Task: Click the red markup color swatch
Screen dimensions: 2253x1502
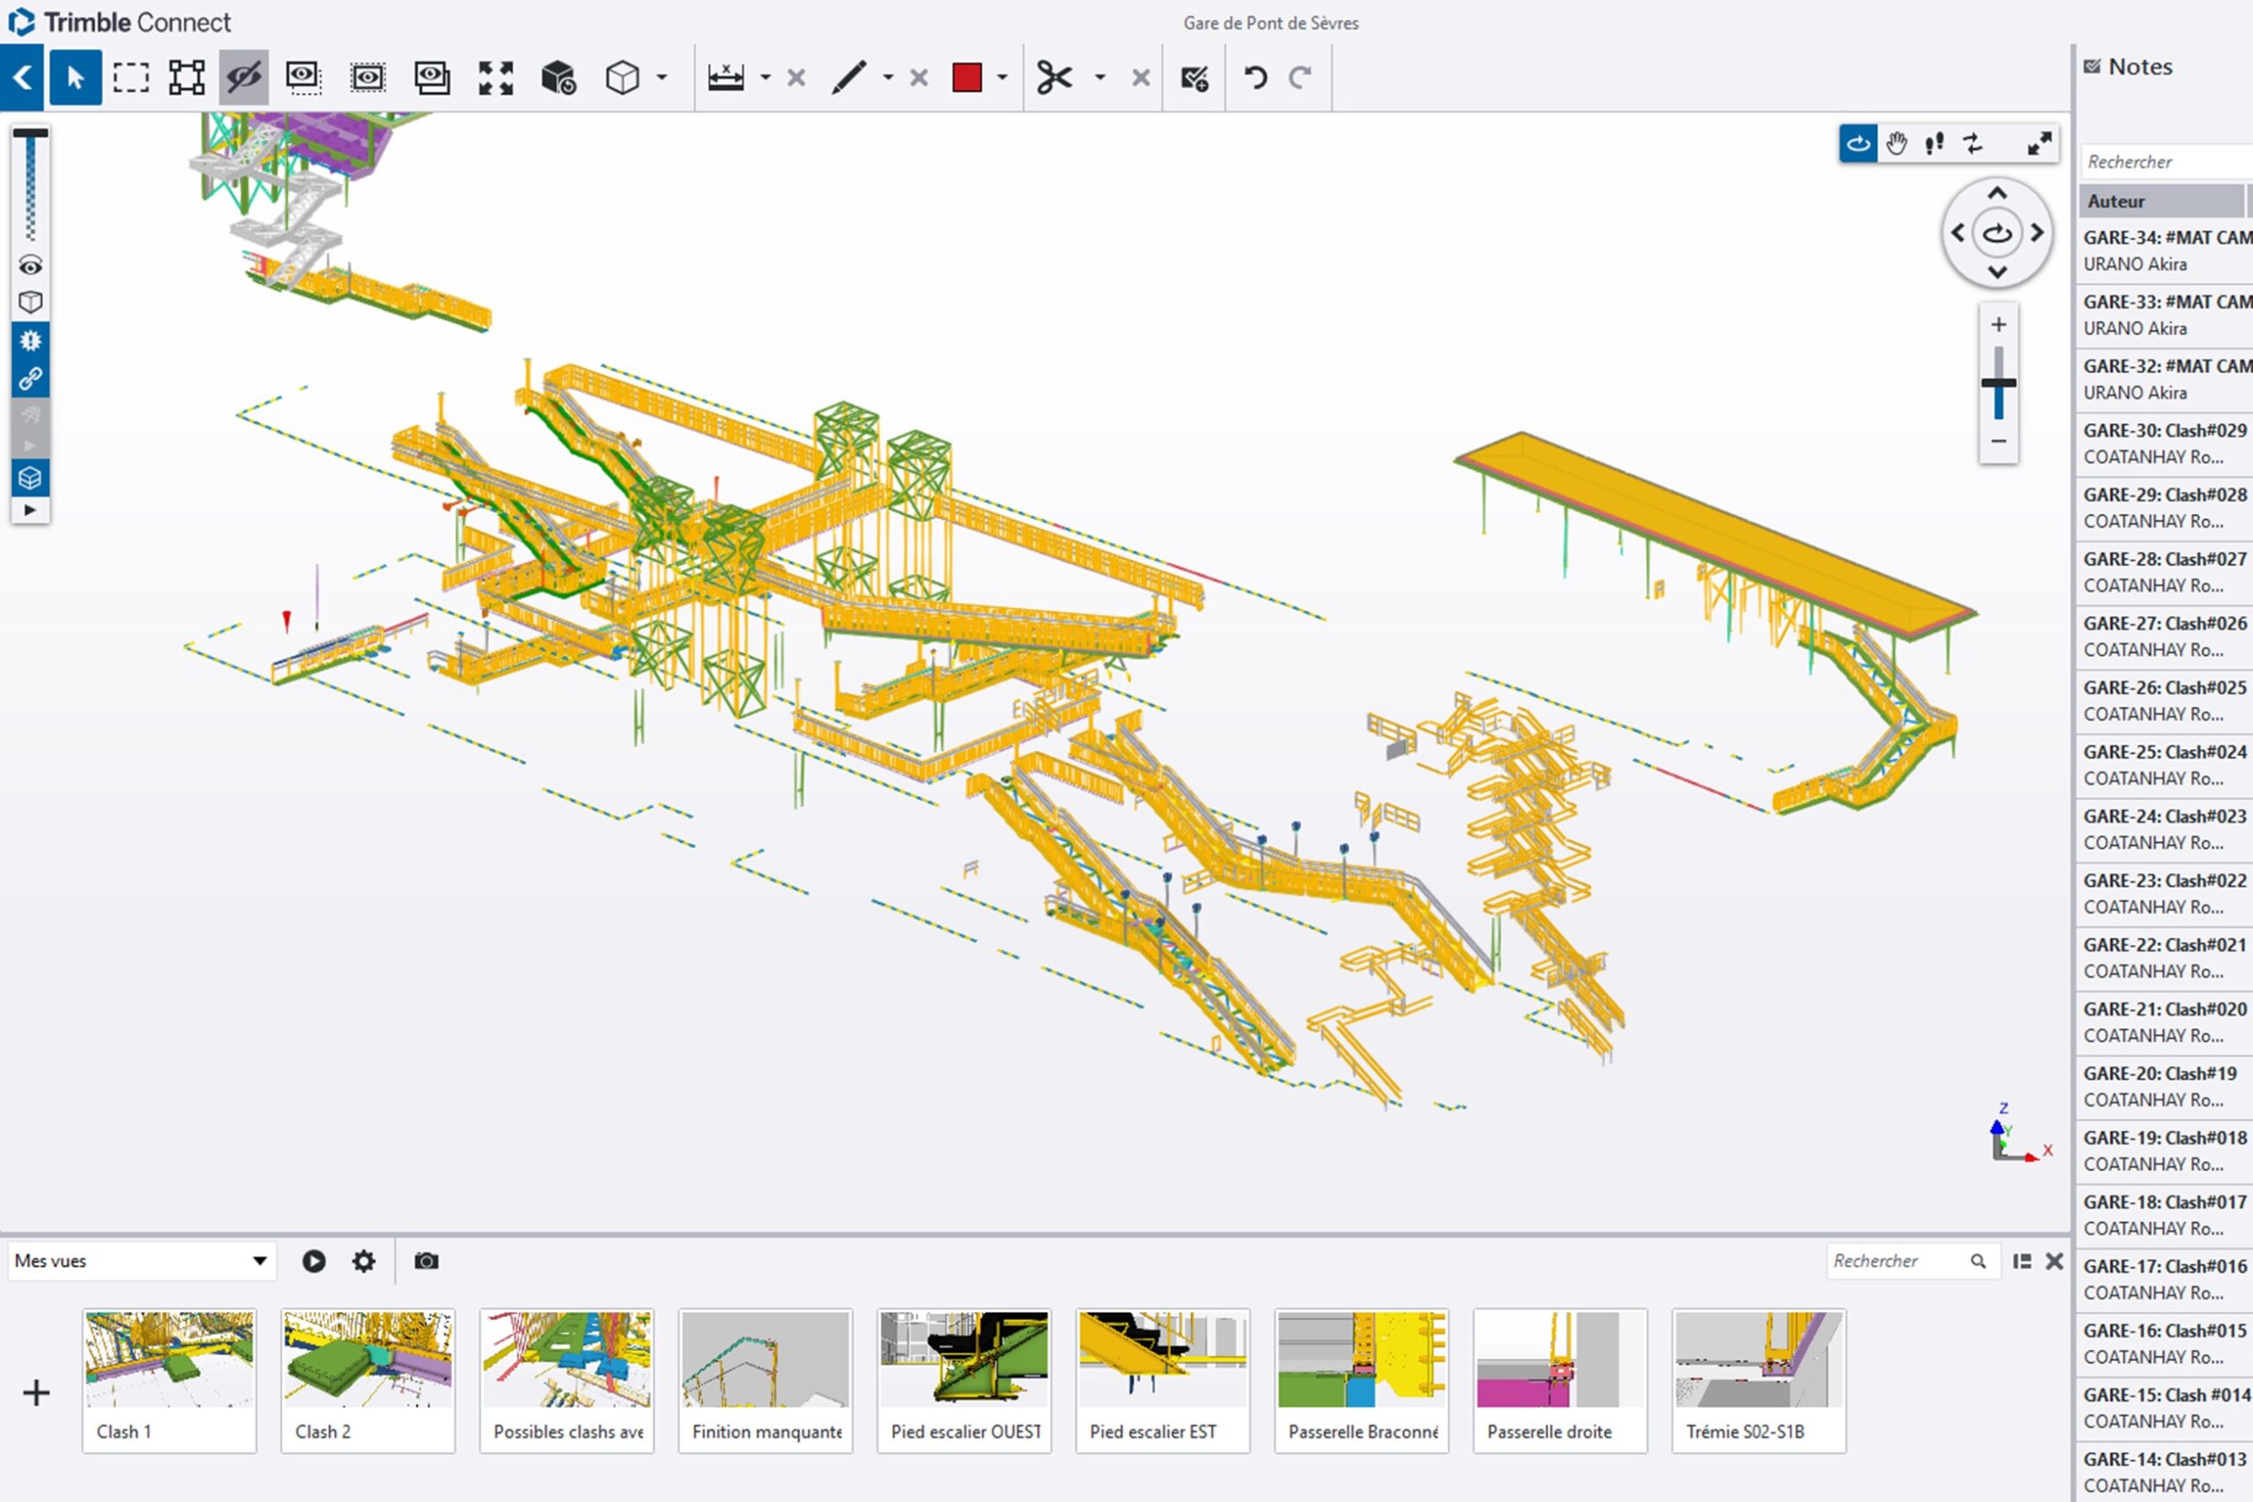Action: click(x=966, y=77)
